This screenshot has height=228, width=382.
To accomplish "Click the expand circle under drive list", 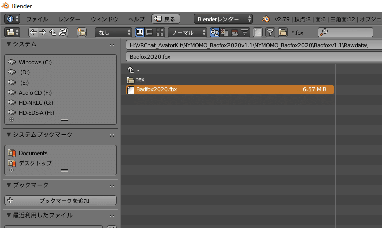I will pos(11,120).
